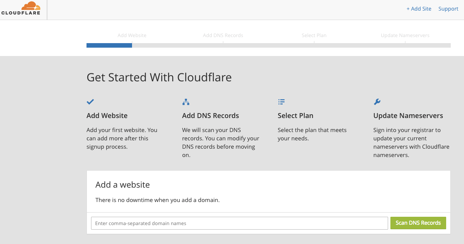Screen dimensions: 464x244
Task: Focus the comma-separated domain names field
Action: 239,223
